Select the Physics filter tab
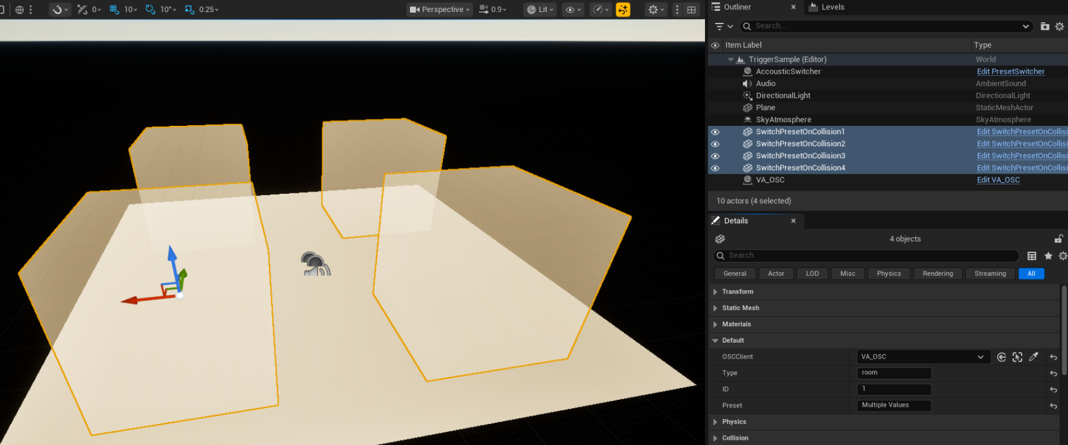Viewport: 1068px width, 445px height. 889,274
